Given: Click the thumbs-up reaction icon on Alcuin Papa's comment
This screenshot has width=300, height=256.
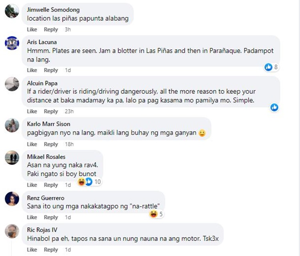Looking at the screenshot, I should point(274,107).
